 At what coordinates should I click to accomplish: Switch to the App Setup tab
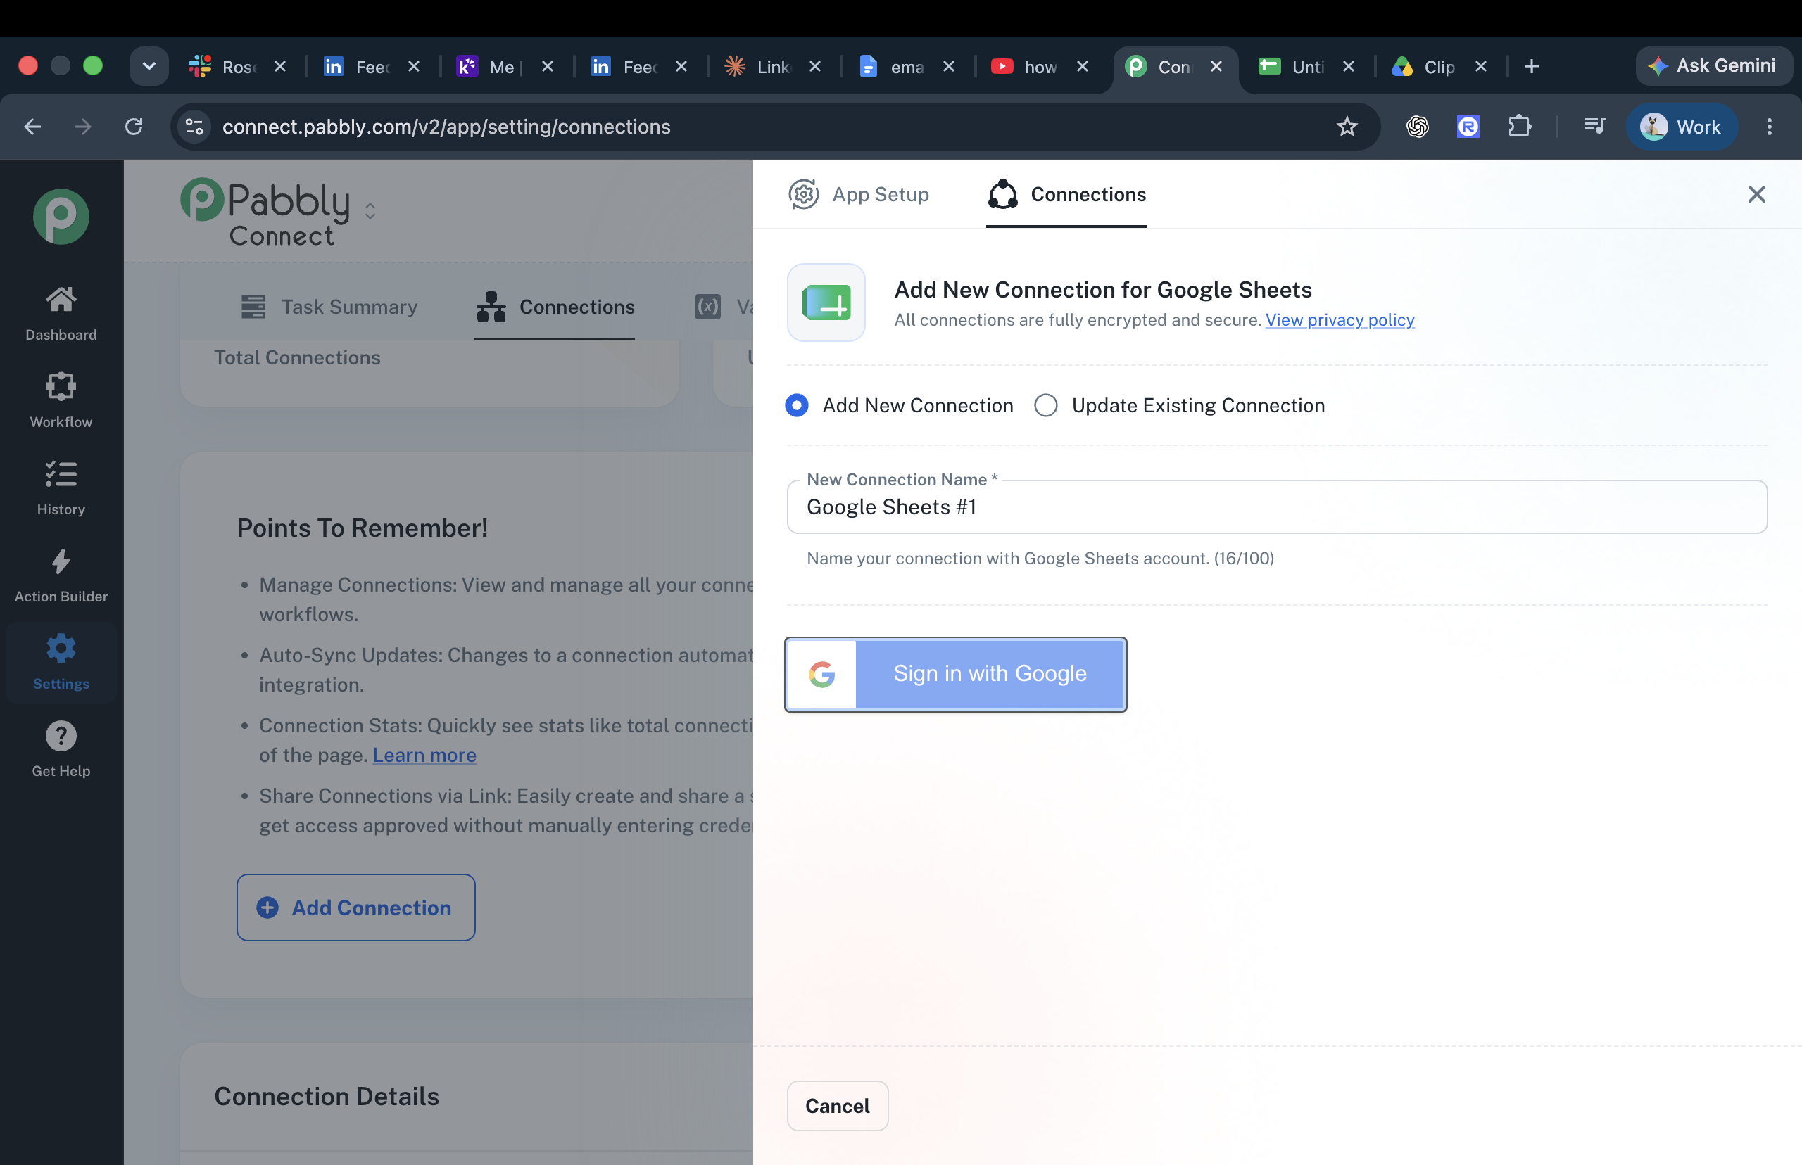tap(859, 194)
